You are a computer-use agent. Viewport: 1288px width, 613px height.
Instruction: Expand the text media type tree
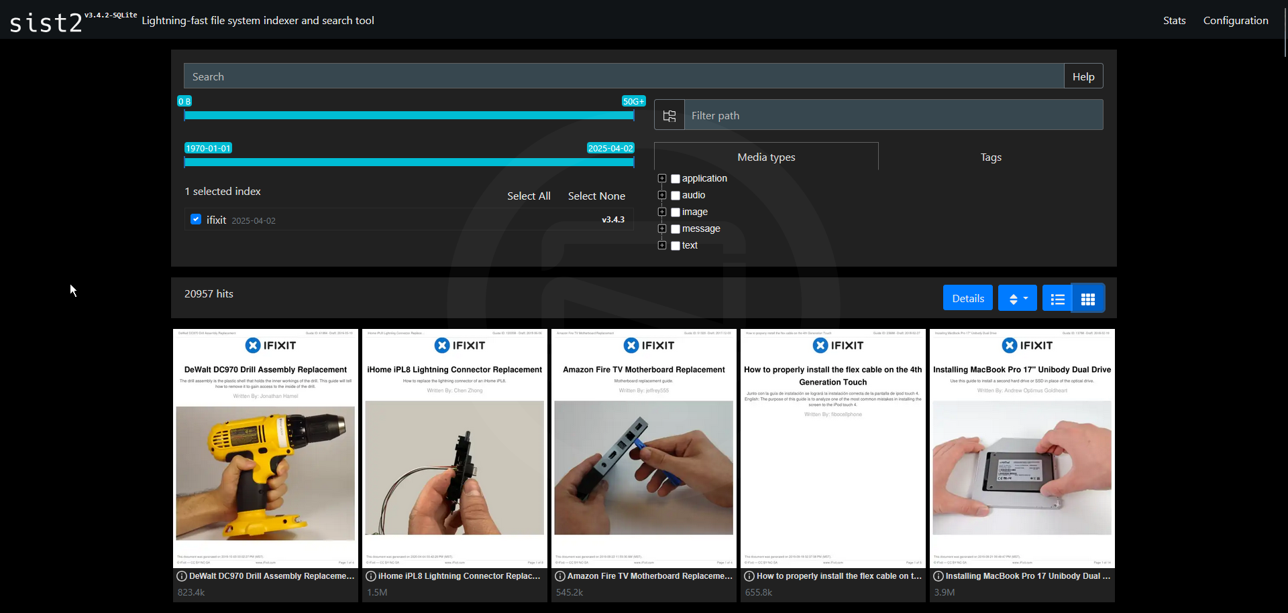coord(661,246)
